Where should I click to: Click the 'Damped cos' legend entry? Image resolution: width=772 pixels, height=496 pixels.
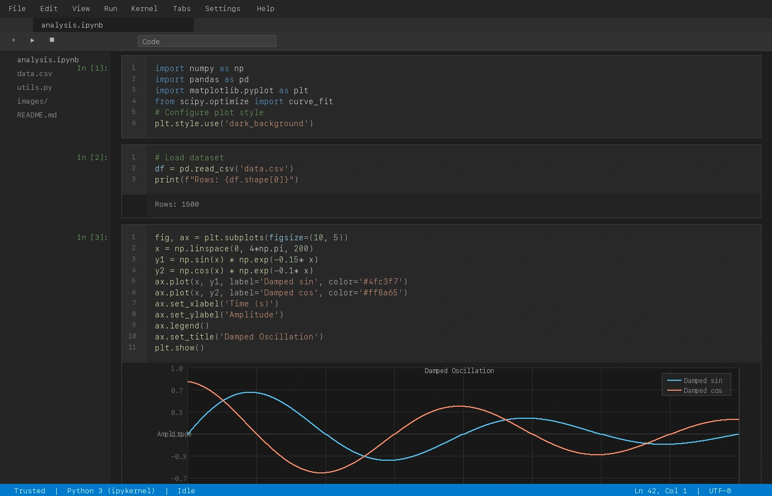pos(695,390)
